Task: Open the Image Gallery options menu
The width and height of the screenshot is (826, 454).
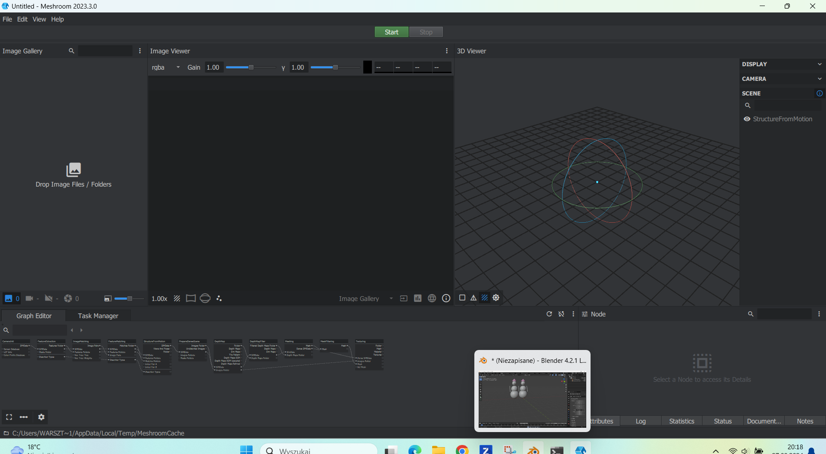Action: 140,51
